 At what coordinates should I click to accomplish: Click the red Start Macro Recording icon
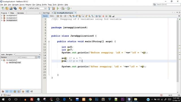103,16
